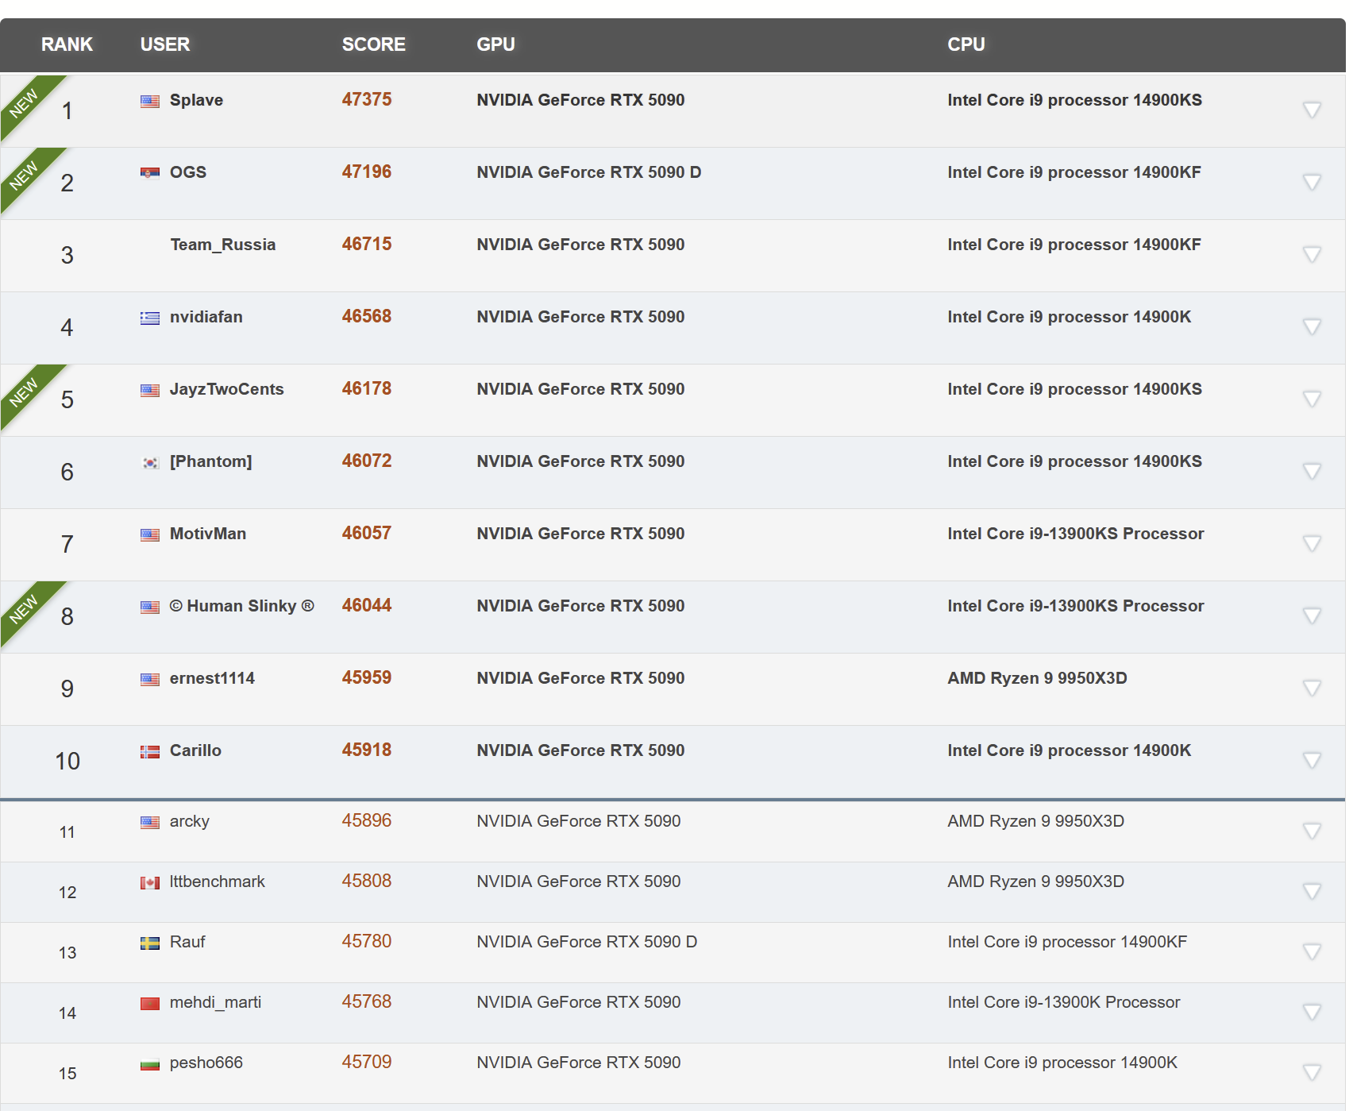Click the Greece flag beside nvidiafan
The image size is (1353, 1111).
point(150,318)
